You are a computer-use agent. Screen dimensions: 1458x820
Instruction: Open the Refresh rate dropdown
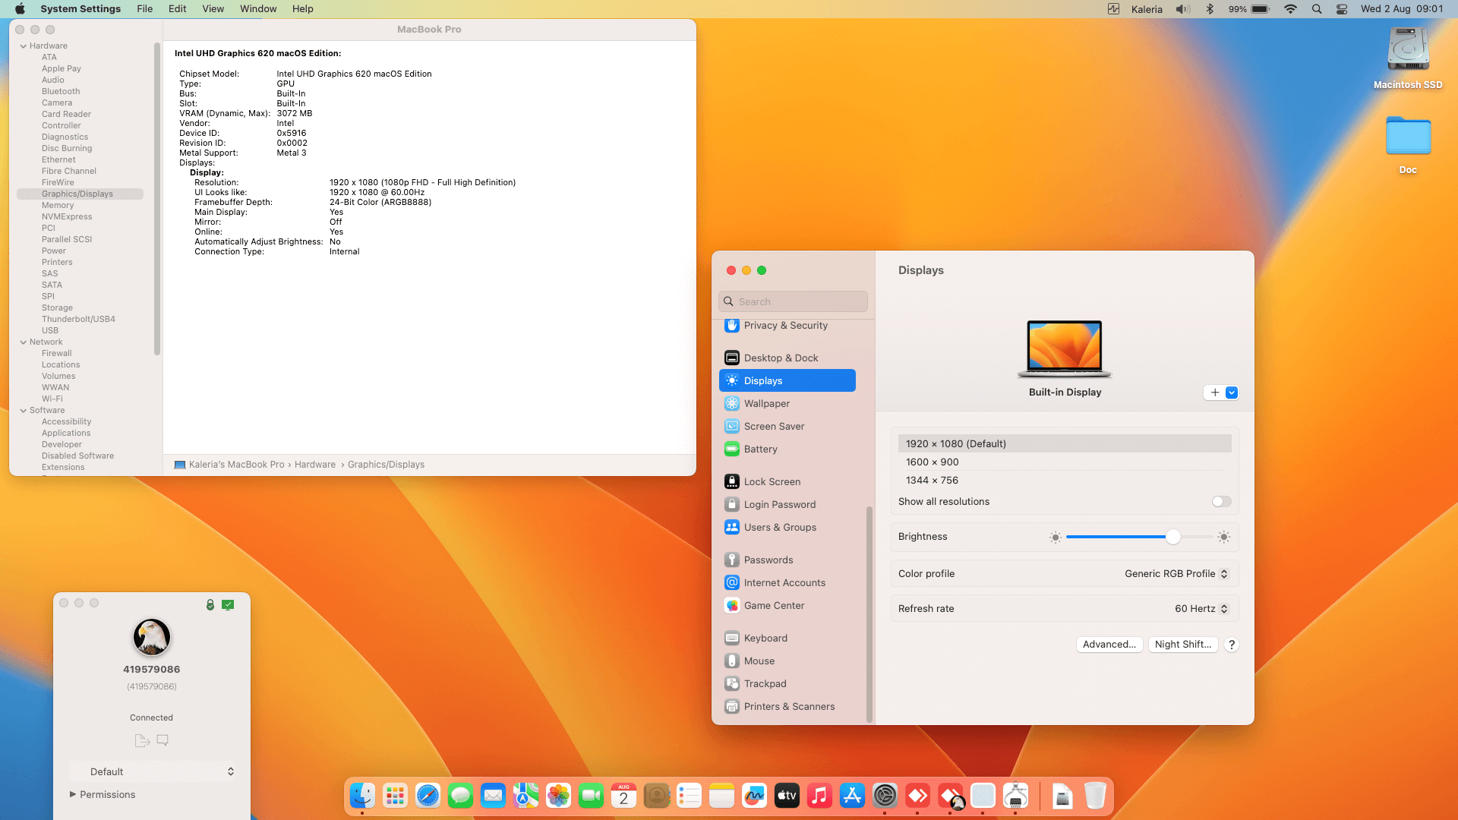click(1201, 608)
